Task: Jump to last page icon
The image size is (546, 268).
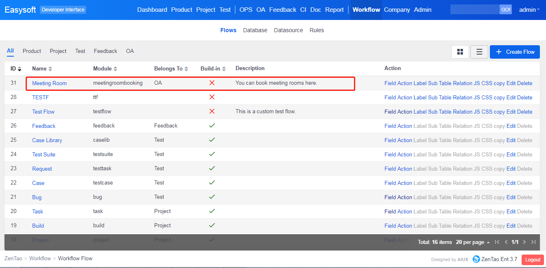Action: (533, 242)
